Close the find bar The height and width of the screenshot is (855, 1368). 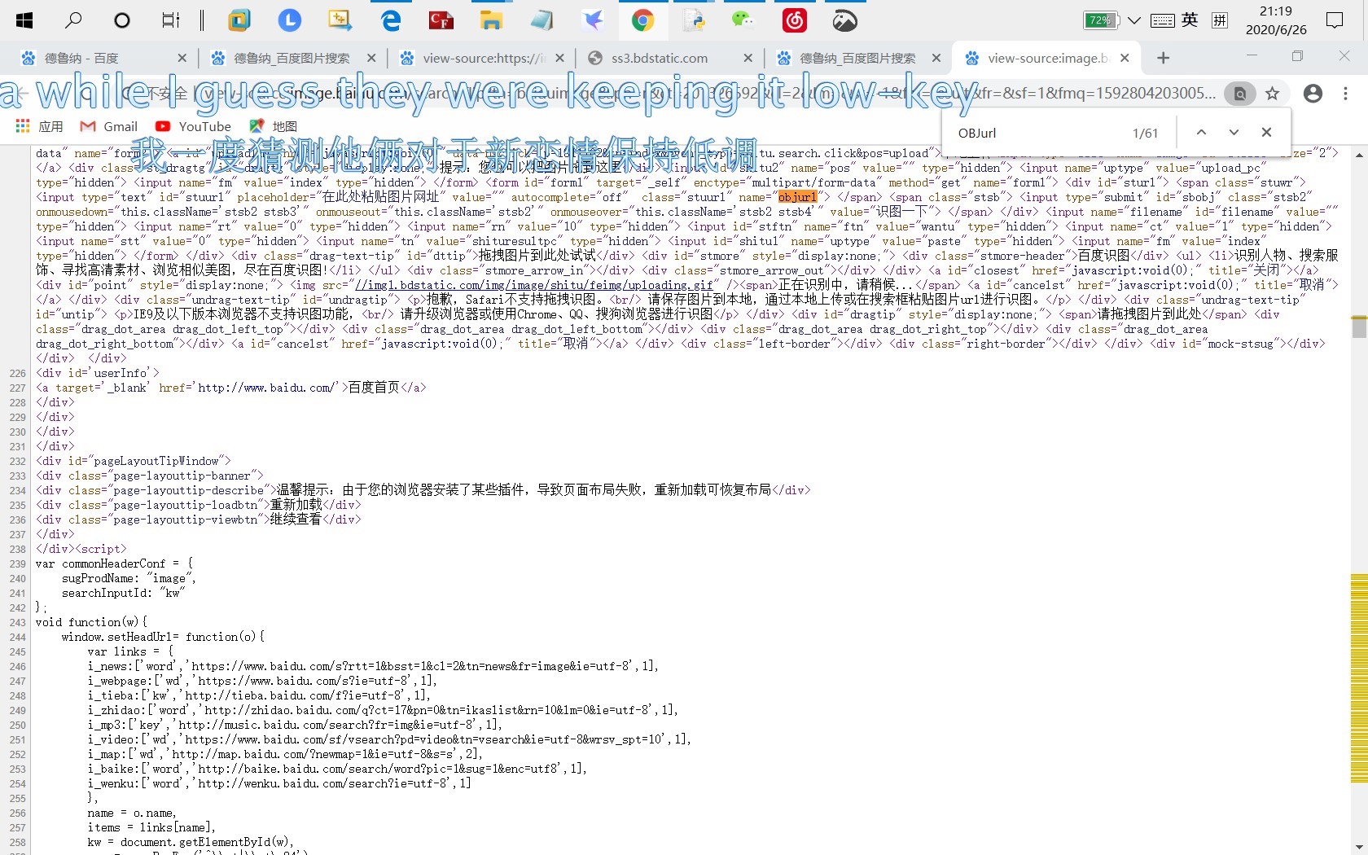click(1266, 132)
